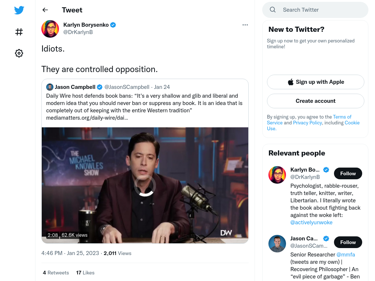Viewport: 375px width, 281px height.
Task: Sign up with Apple
Action: [x=315, y=82]
